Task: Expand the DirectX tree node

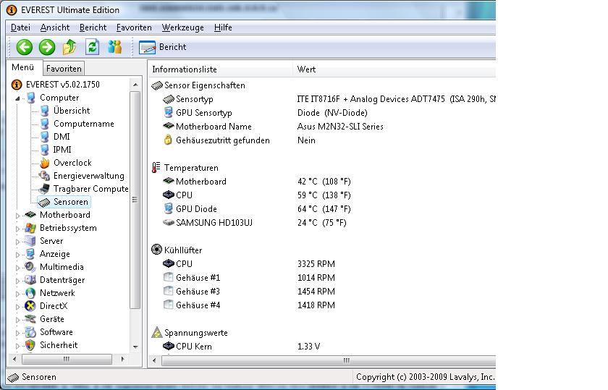Action: [17, 307]
